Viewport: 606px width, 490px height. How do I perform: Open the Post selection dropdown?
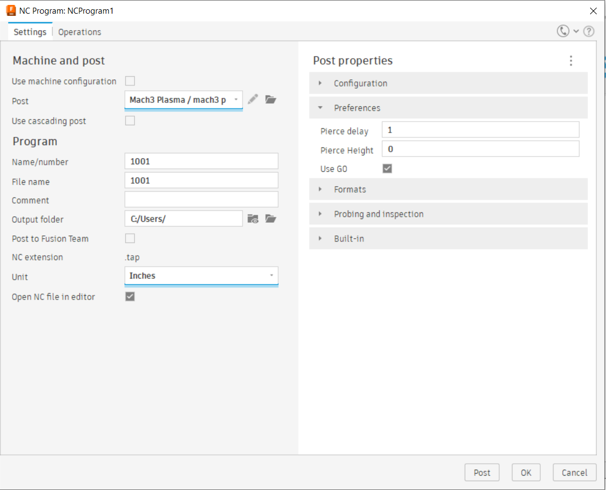(183, 100)
